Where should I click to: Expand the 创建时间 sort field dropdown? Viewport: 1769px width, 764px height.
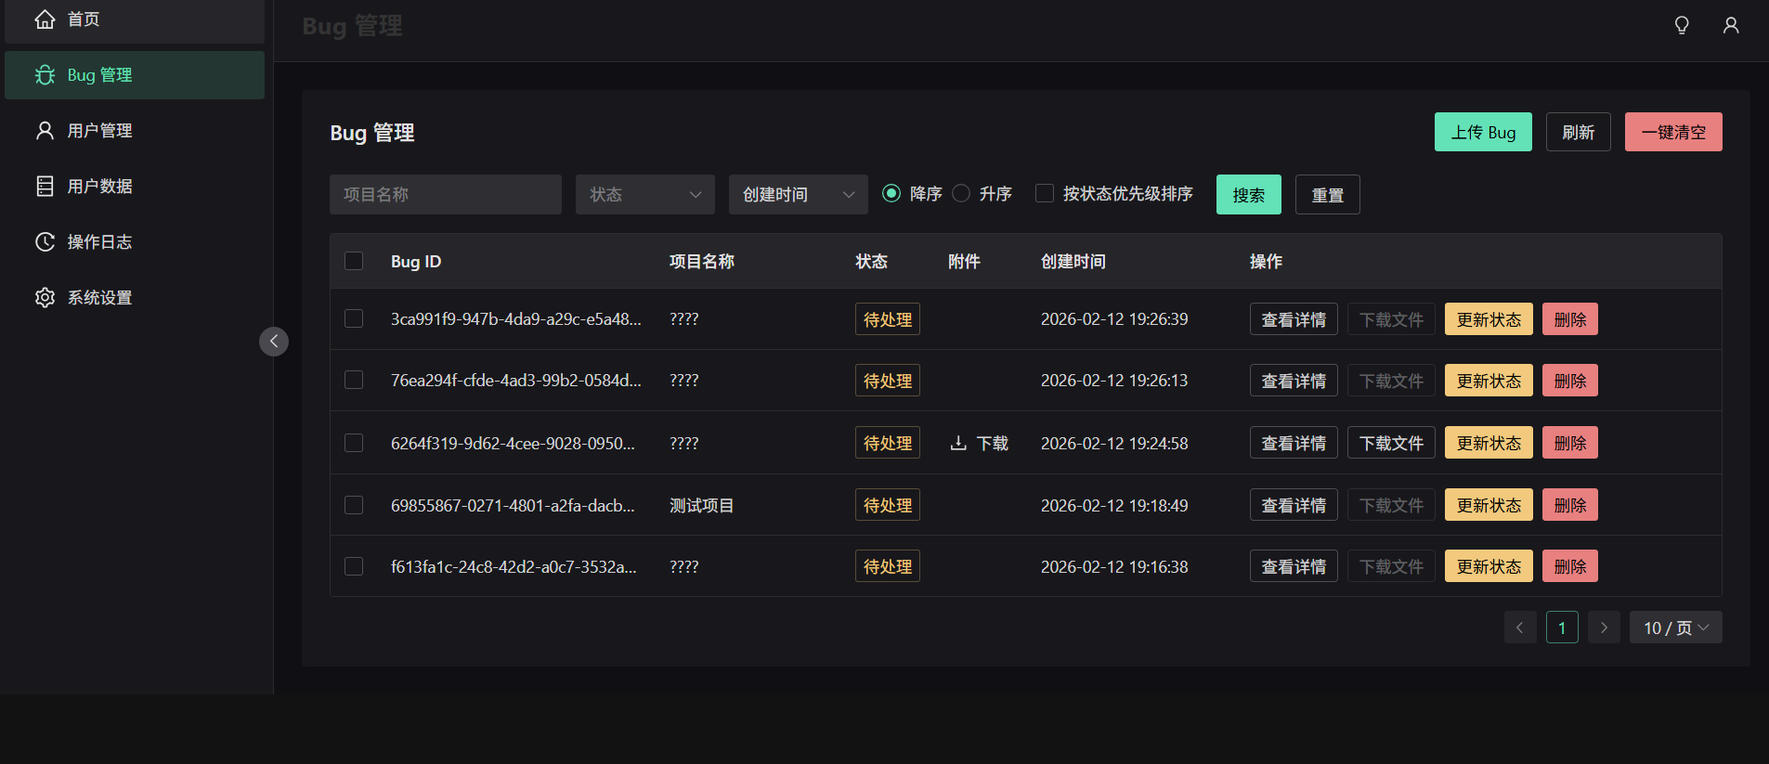click(x=798, y=195)
